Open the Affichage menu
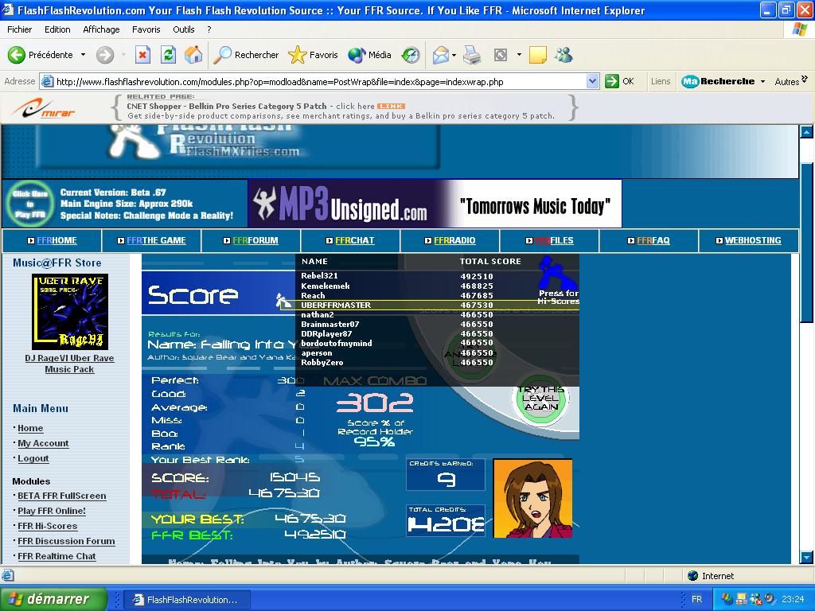 (101, 29)
